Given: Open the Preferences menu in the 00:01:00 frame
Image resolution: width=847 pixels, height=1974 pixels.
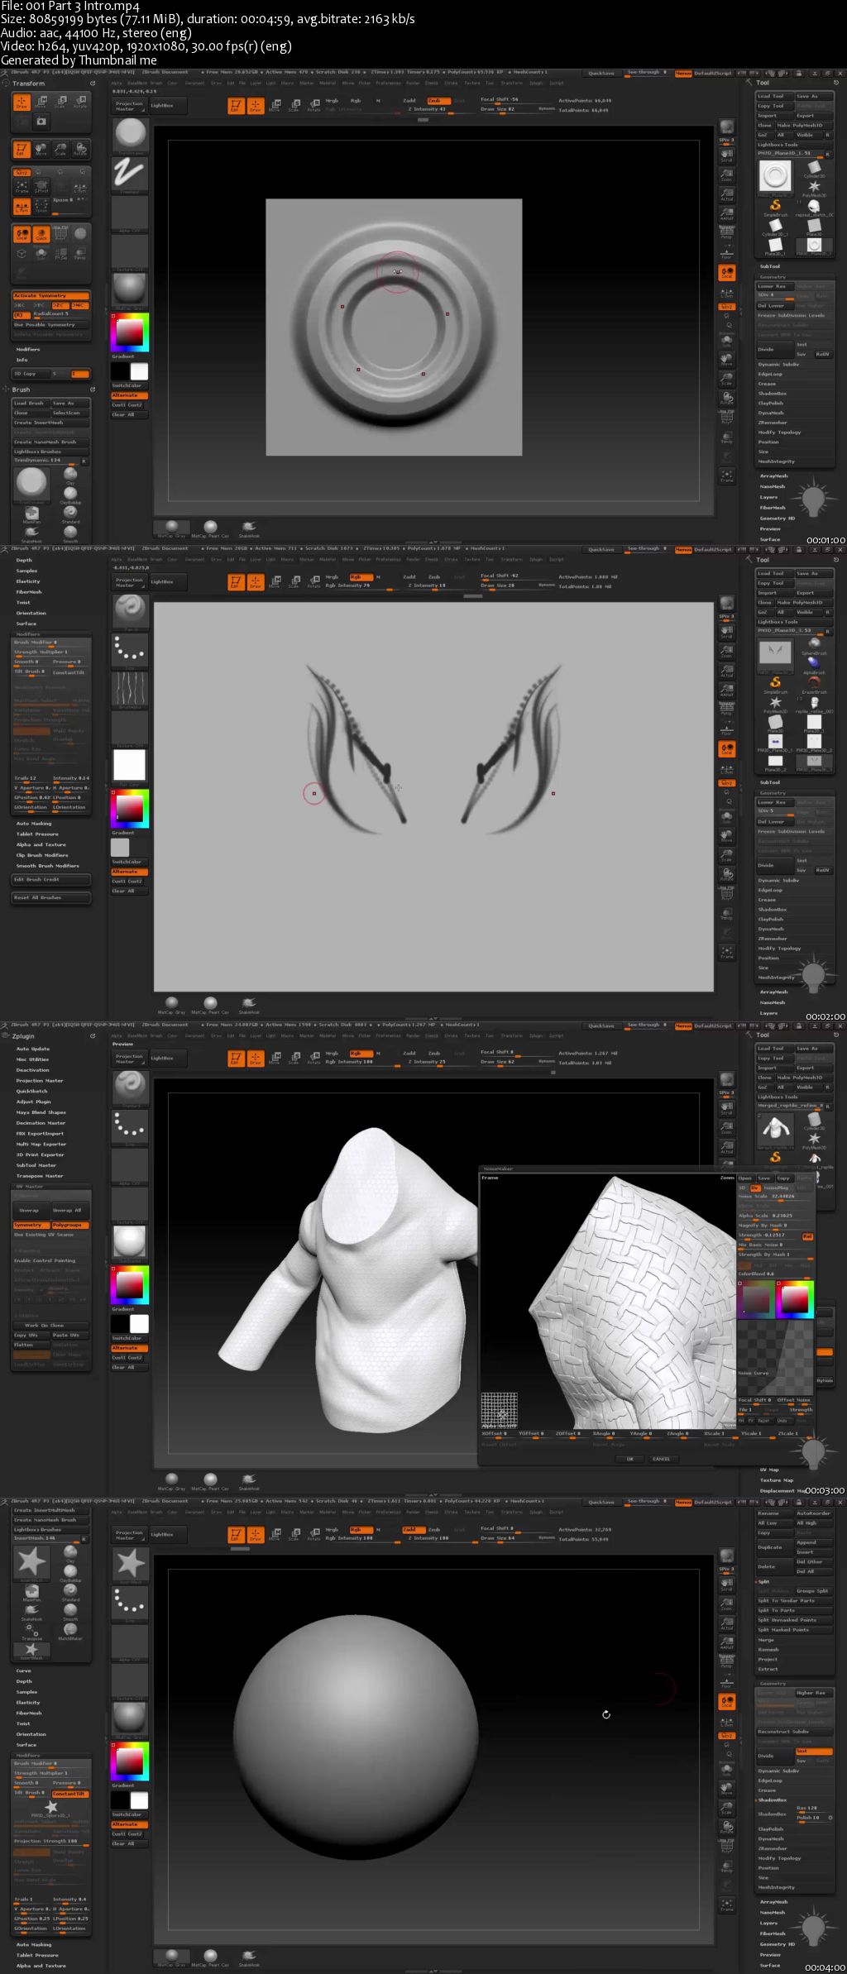Looking at the screenshot, I should point(388,83).
